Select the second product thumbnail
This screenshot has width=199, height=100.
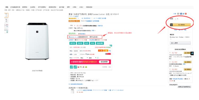click(6, 21)
